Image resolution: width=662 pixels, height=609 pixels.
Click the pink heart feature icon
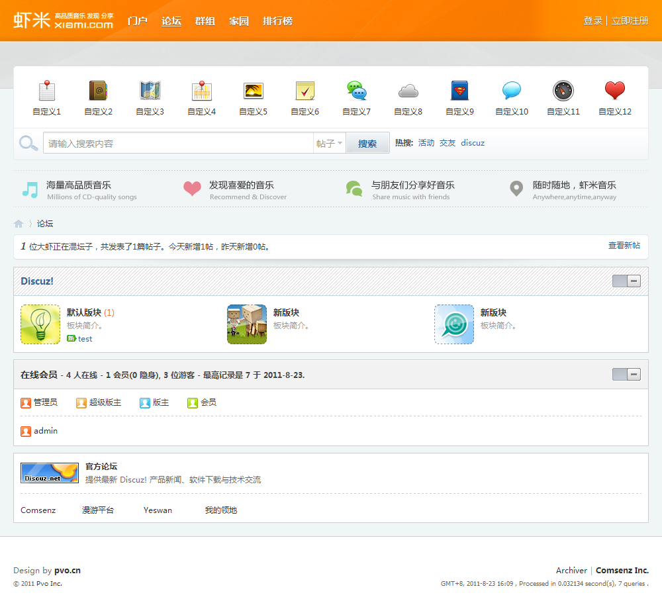click(192, 189)
